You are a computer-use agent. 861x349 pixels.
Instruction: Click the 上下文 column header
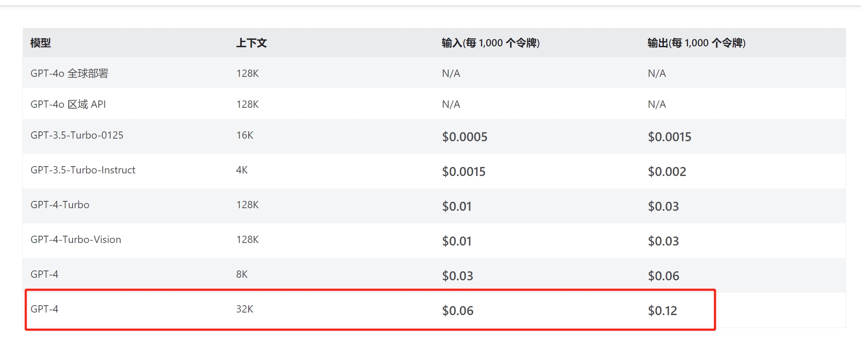252,43
